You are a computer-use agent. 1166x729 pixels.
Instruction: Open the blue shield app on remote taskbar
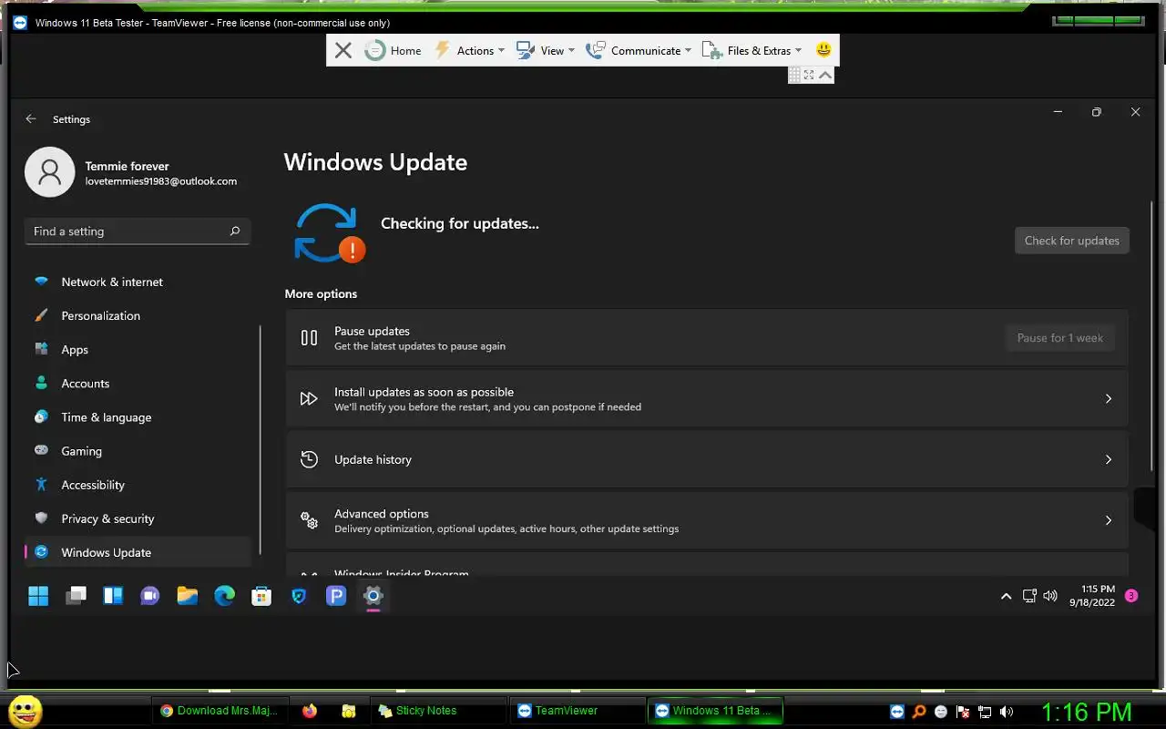[299, 596]
